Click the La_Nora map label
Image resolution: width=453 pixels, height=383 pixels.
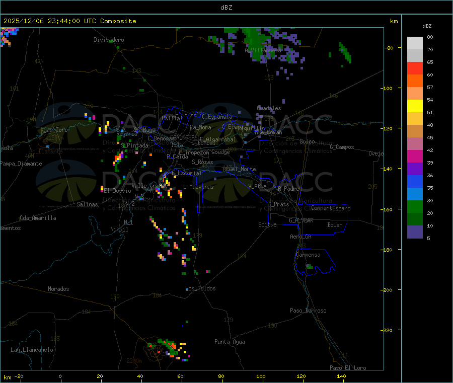[200, 127]
